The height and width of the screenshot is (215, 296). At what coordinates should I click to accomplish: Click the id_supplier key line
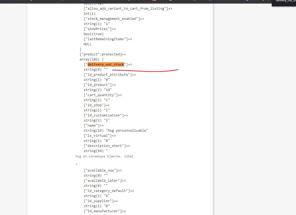101,201
